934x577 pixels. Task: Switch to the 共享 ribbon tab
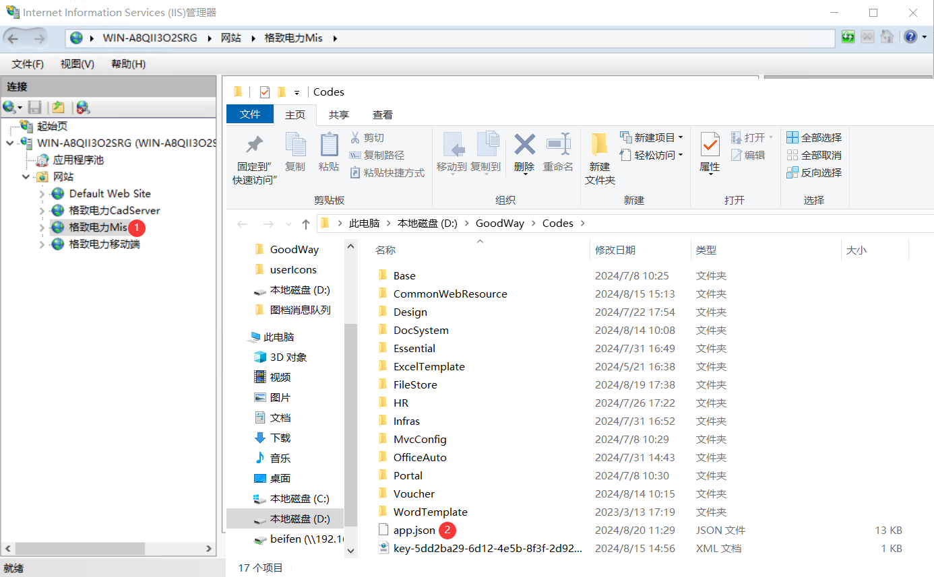(339, 115)
